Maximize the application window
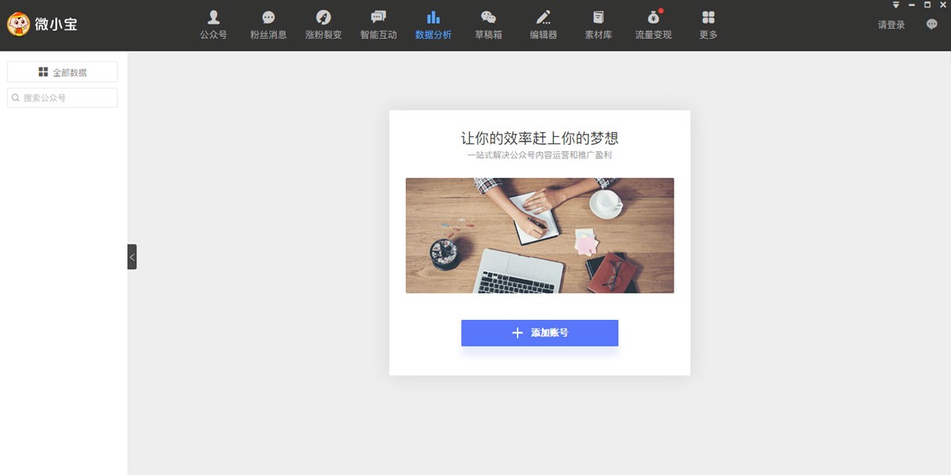951x475 pixels. [x=928, y=5]
